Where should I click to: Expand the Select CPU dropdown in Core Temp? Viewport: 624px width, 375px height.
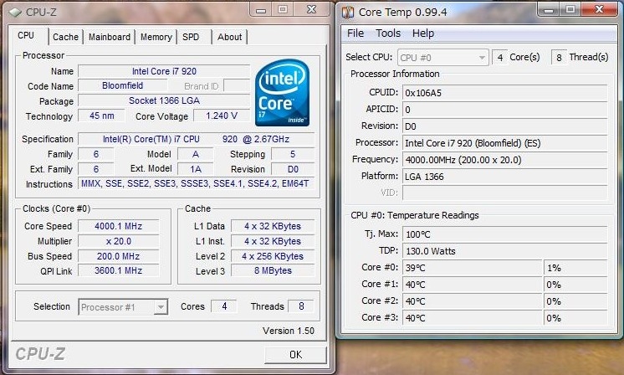pos(482,58)
